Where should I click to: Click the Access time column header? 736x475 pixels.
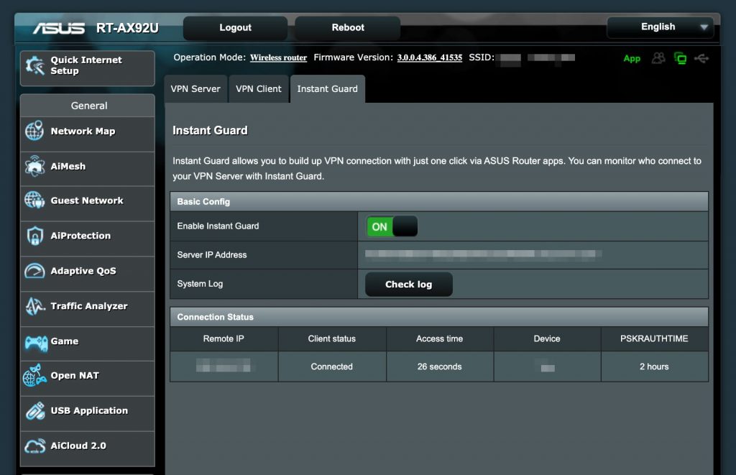point(439,339)
